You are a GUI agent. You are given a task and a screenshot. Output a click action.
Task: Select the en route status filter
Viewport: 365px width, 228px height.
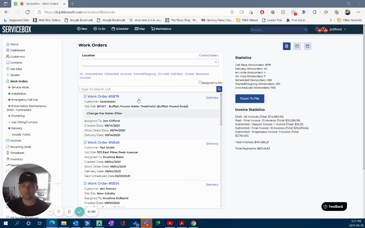[126, 74]
